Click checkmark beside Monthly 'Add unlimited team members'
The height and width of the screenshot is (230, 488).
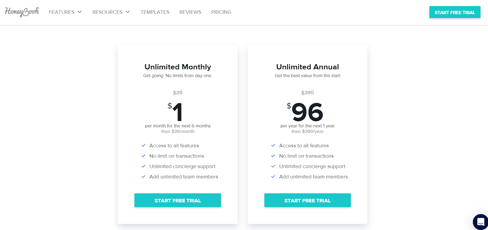coord(143,177)
